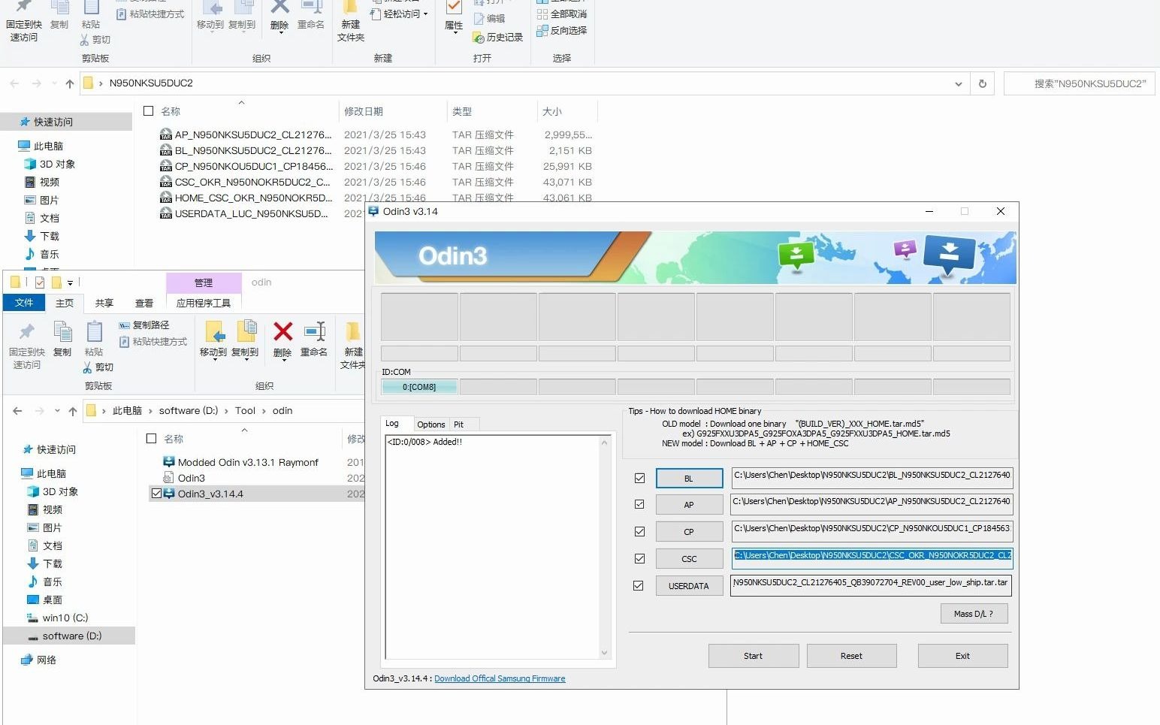Click the highlighted CSC file path field
Screen dimensions: 1160x725
pyautogui.click(x=872, y=559)
